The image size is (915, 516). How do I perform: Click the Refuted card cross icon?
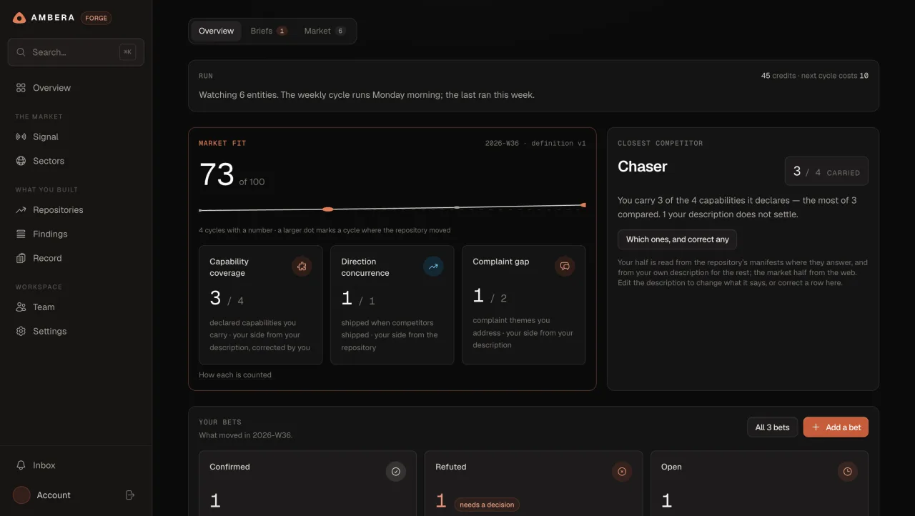622,472
